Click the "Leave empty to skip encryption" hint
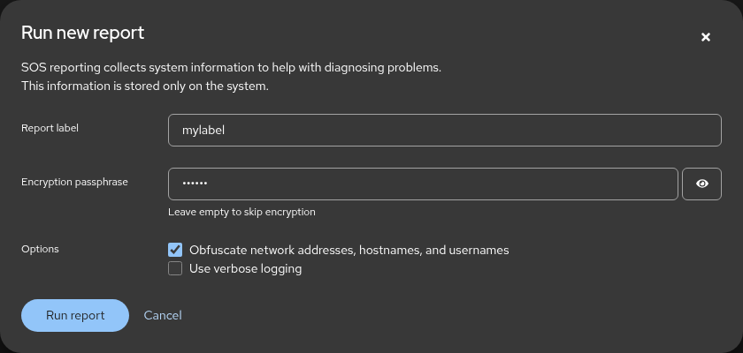743x353 pixels. [241, 212]
